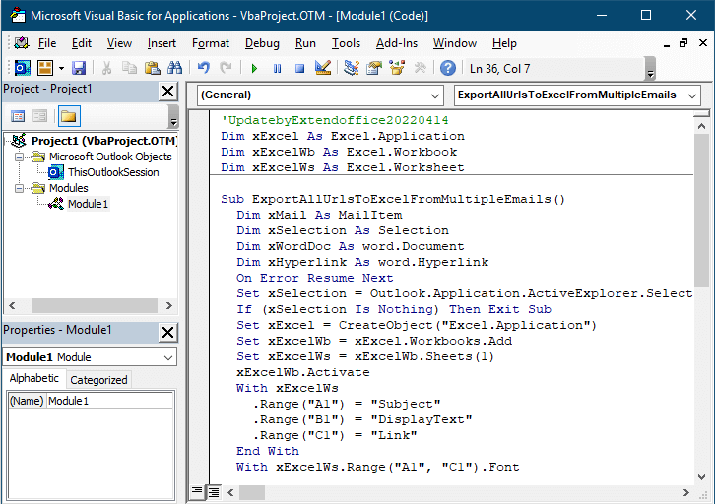Open the (General) object dropdown
The image size is (715, 504).
coord(320,94)
